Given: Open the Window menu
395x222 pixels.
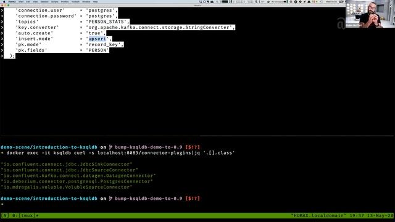Looking at the screenshot, I should (x=86, y=1).
